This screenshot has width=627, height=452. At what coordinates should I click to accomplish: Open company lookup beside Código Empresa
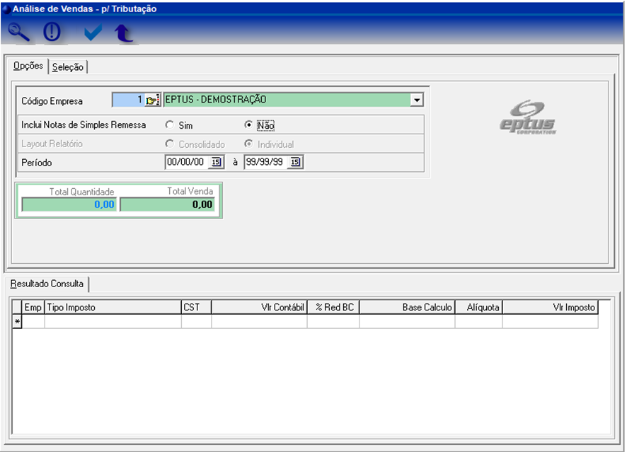tap(152, 100)
